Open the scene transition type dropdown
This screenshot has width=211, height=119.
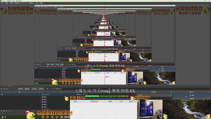(155, 95)
